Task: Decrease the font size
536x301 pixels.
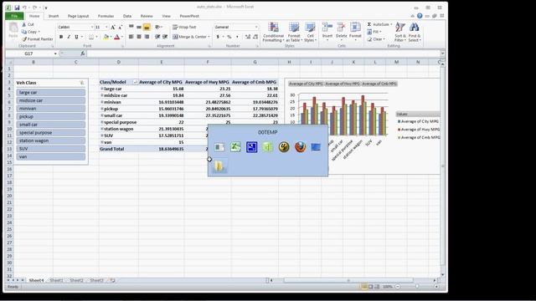Action: click(x=120, y=27)
